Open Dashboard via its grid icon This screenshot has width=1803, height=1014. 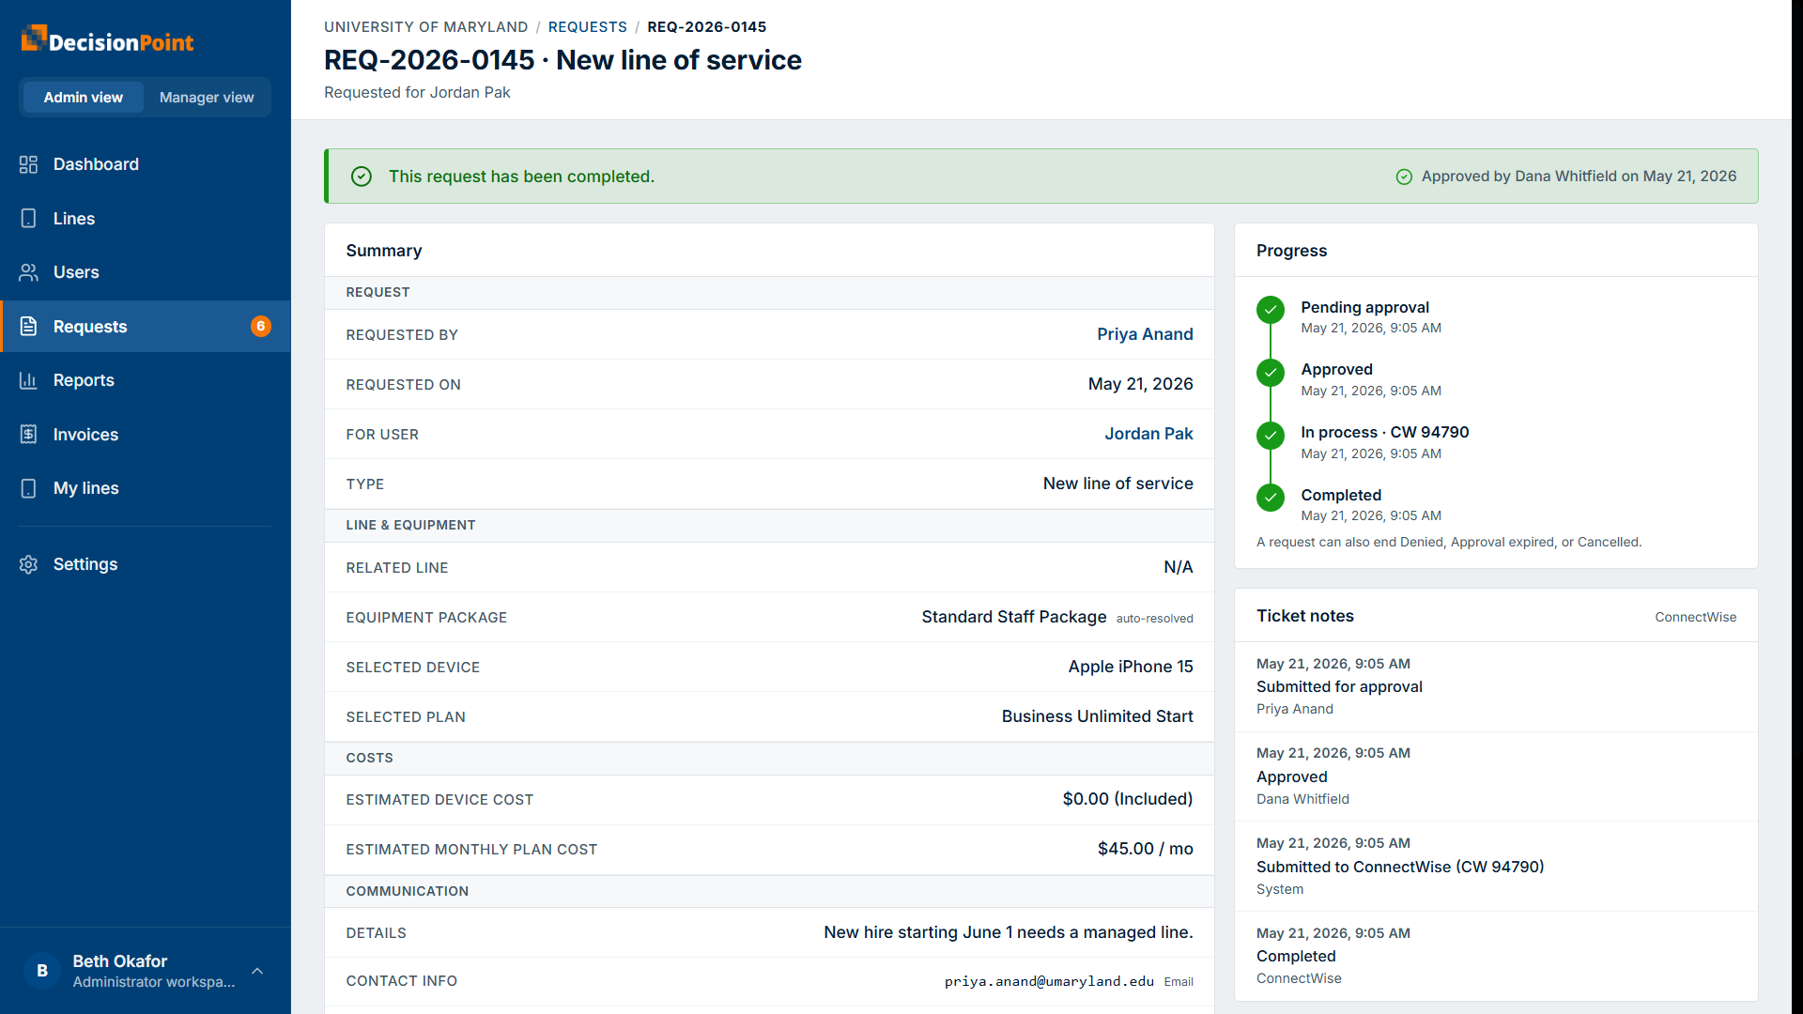(28, 164)
